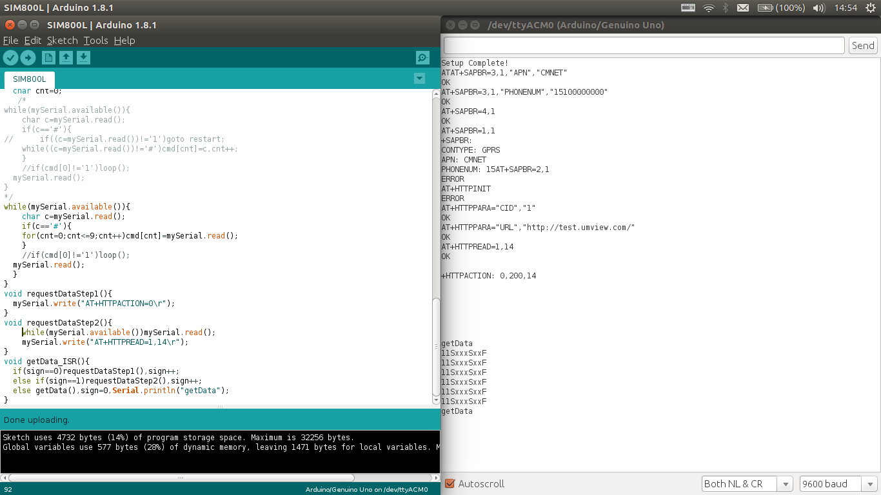Click the keyboard indicator in top panel
The image size is (881, 495).
(x=688, y=8)
